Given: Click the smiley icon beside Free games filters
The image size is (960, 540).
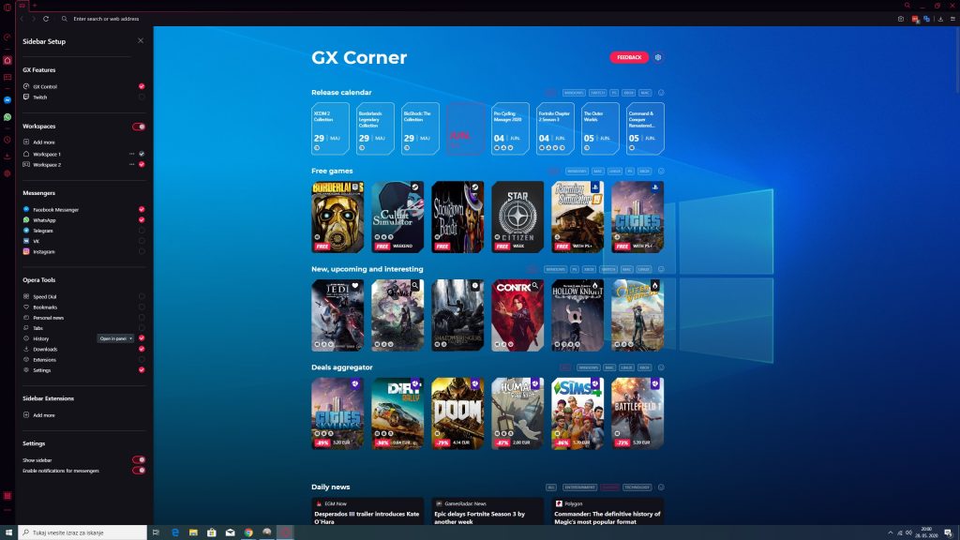Looking at the screenshot, I should (x=661, y=172).
